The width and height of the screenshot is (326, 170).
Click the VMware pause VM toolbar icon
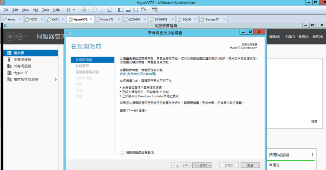point(68,9)
